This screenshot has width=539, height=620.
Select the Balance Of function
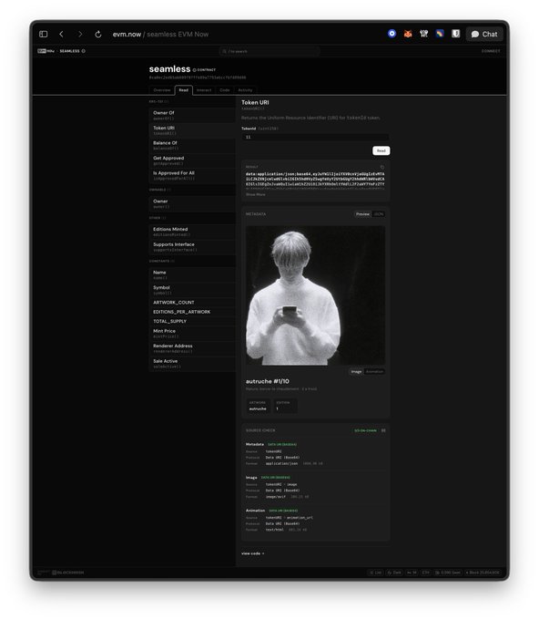[192, 145]
